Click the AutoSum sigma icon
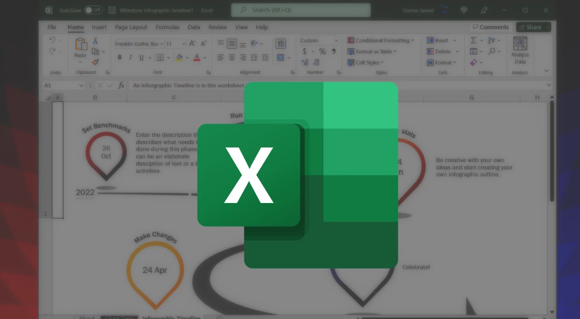This screenshot has width=580, height=319. point(474,40)
